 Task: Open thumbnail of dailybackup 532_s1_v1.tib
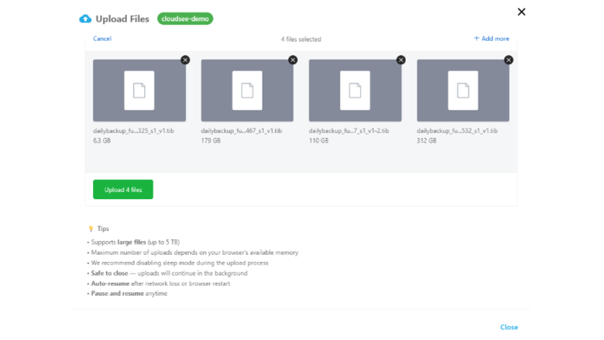463,91
